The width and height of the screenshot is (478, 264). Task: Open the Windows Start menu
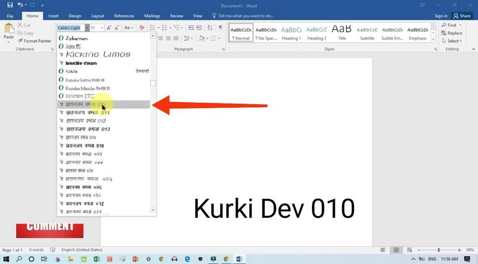(x=6, y=259)
